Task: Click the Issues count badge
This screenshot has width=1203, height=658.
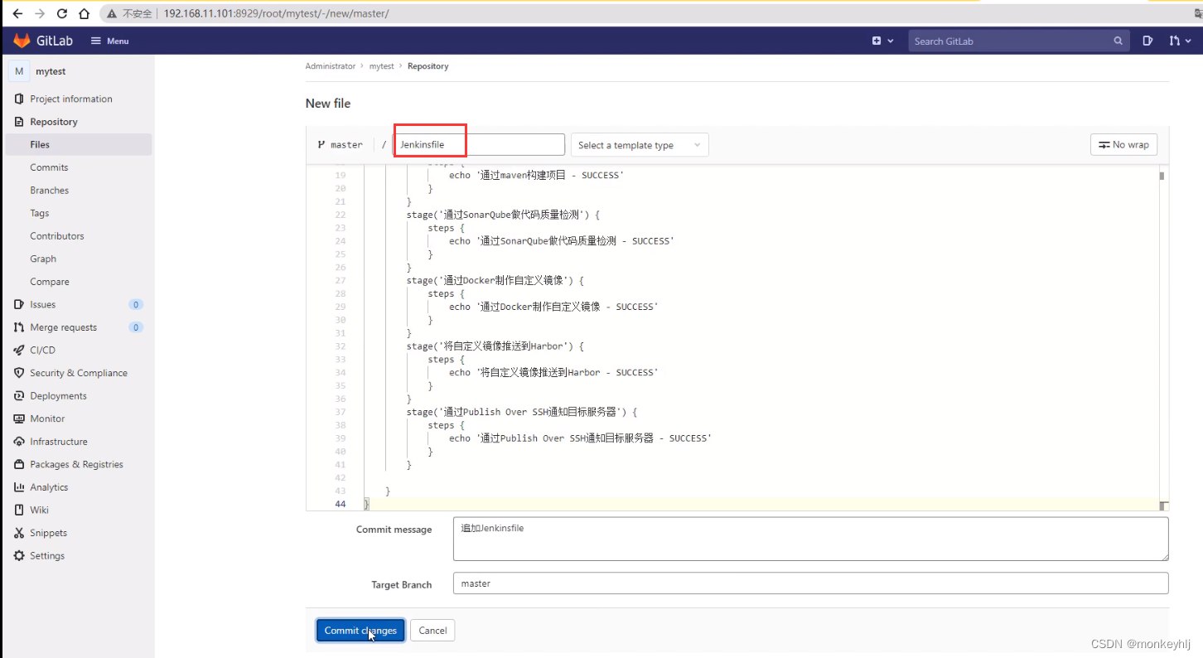Action: click(136, 305)
